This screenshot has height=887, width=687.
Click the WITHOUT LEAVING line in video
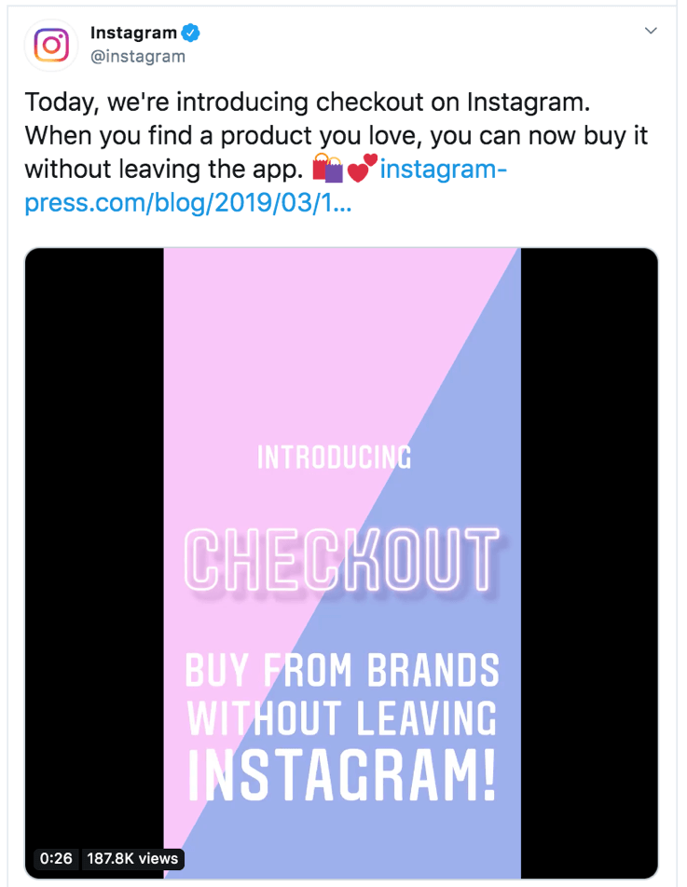click(341, 718)
